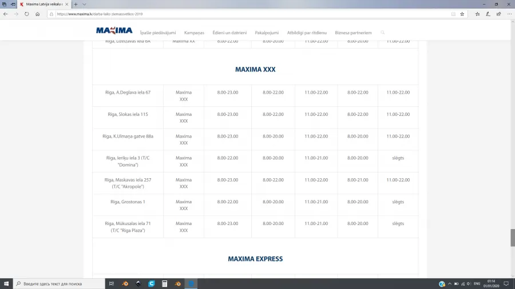Open Biznesa partneriem menu item
Screen dimensions: 515x289
pyautogui.click(x=353, y=33)
